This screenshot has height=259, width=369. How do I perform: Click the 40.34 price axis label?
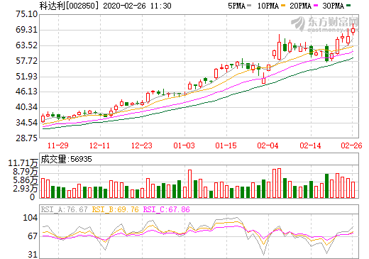(26, 107)
